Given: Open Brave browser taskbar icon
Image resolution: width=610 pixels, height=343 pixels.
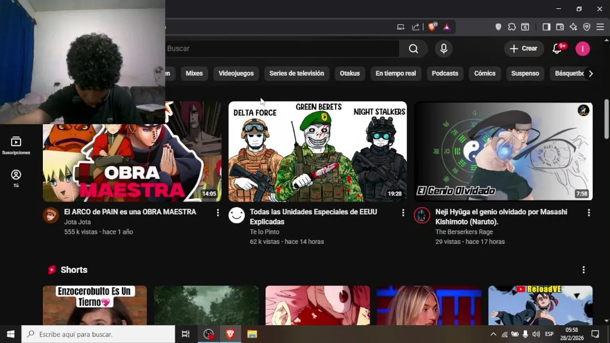Looking at the screenshot, I should pyautogui.click(x=230, y=334).
